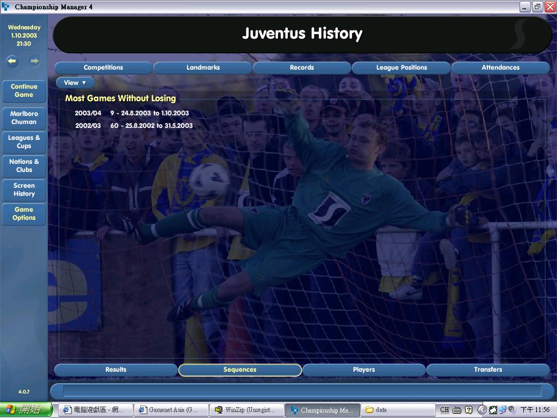
Task: Open the Attendances tab
Action: point(500,67)
